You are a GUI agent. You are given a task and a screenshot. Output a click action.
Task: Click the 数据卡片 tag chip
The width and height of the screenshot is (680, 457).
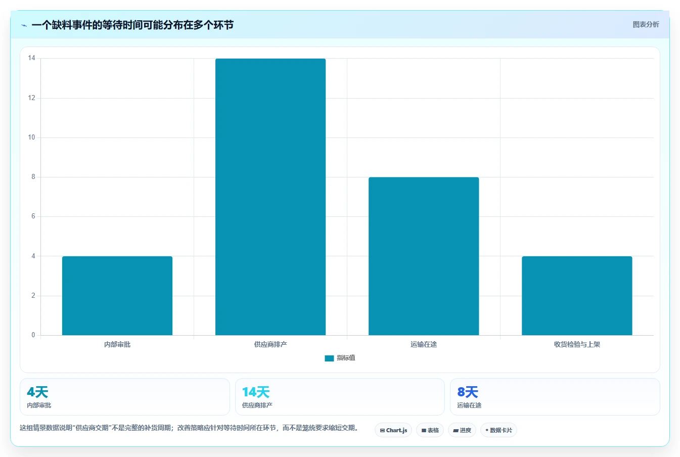498,430
